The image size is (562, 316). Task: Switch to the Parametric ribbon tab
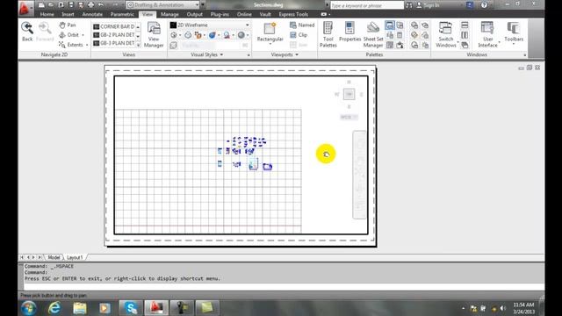122,14
